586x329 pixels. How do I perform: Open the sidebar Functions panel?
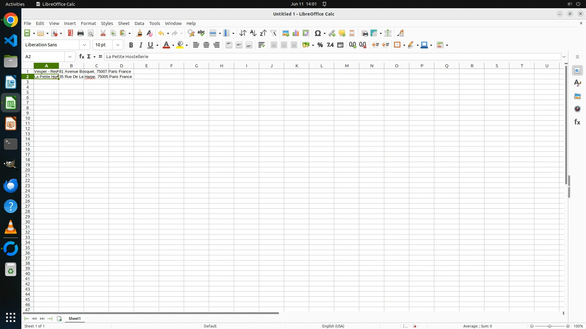577,122
